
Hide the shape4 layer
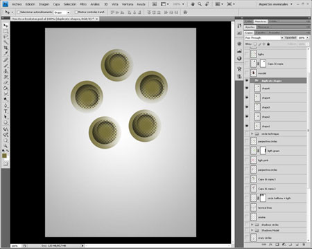point(247,98)
